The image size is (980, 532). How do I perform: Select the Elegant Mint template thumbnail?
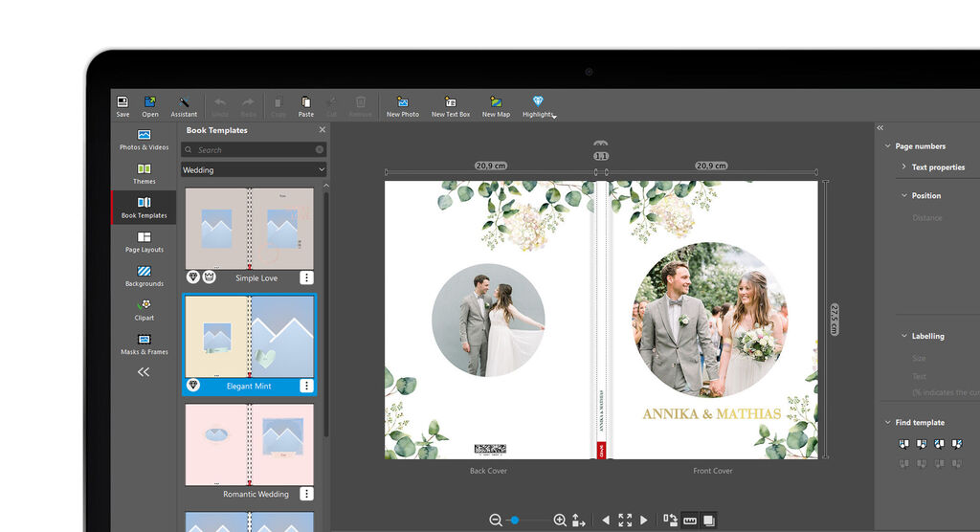click(x=250, y=337)
